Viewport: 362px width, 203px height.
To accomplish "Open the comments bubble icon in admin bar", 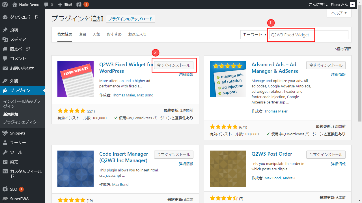I will (46, 5).
